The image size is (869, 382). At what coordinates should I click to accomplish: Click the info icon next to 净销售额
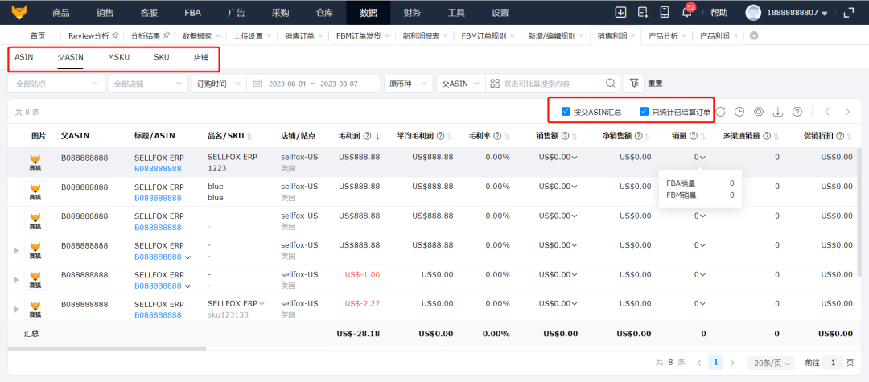(x=638, y=136)
